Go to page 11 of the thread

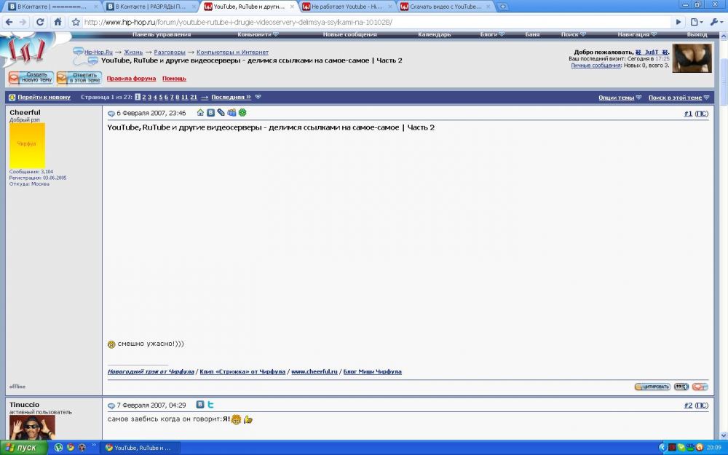click(185, 97)
